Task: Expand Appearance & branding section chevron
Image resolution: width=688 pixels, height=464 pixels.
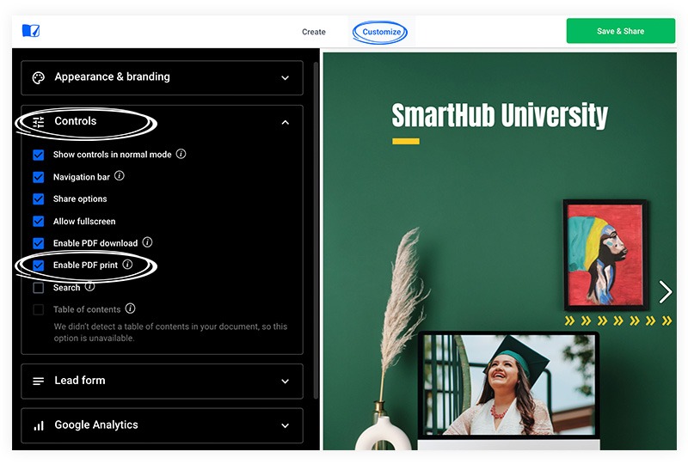Action: (286, 78)
